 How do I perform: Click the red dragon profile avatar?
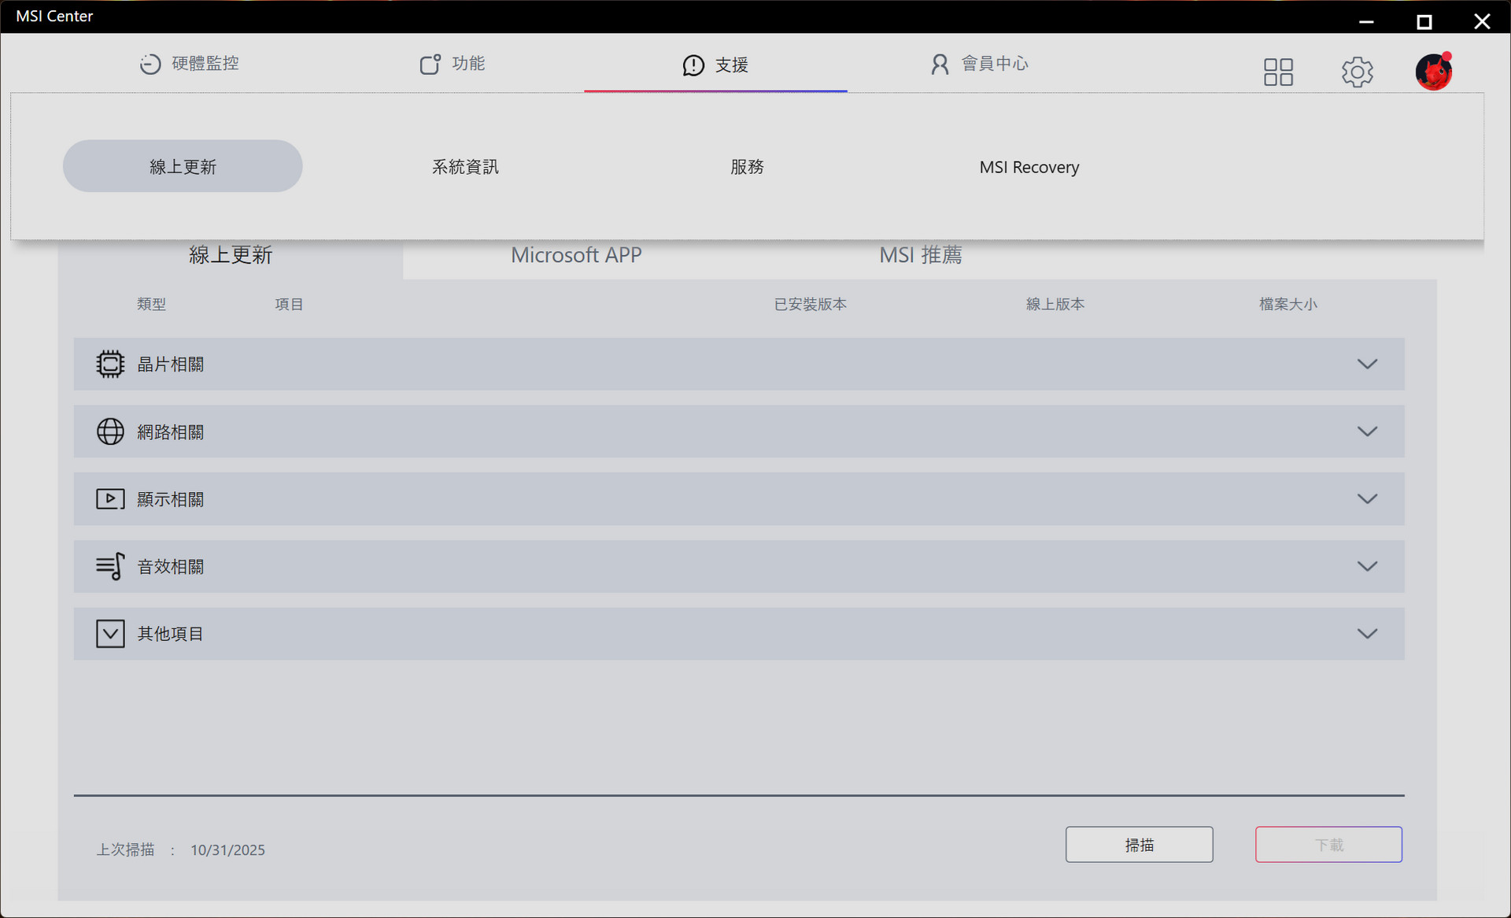click(1433, 72)
